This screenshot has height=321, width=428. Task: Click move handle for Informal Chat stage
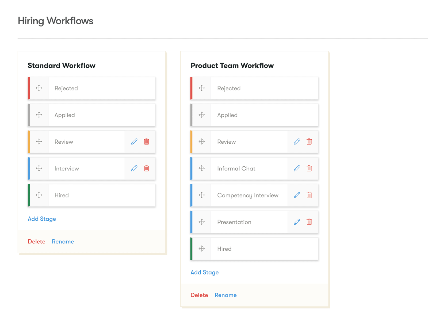(202, 168)
